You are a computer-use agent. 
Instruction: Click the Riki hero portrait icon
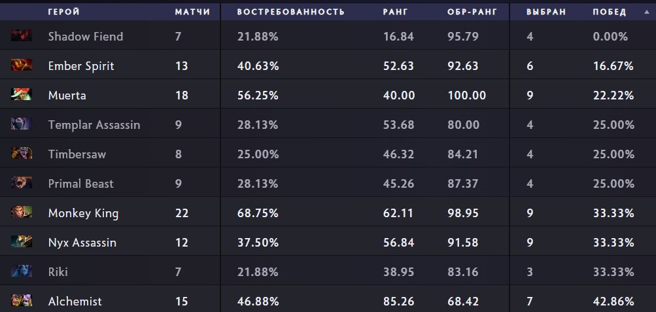(x=22, y=271)
